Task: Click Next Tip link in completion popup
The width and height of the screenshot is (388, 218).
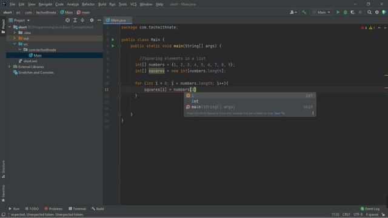Action: (279, 113)
